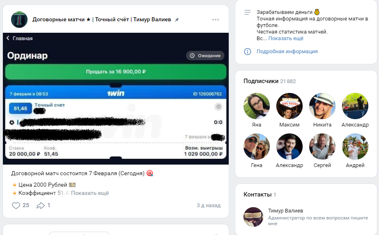
Task: Click the community avatar in post header
Action: 19,20
